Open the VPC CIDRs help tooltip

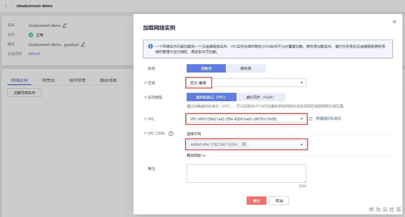click(171, 134)
